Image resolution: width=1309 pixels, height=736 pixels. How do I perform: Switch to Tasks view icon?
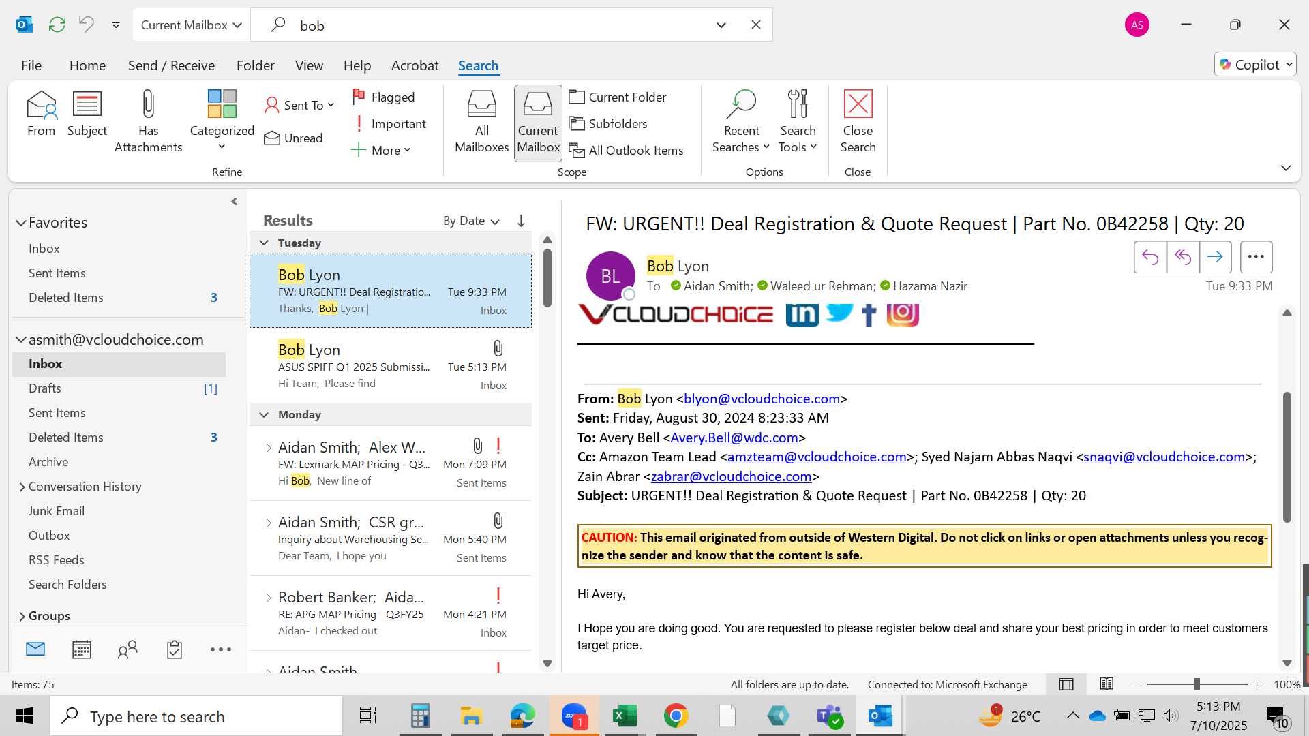(175, 649)
